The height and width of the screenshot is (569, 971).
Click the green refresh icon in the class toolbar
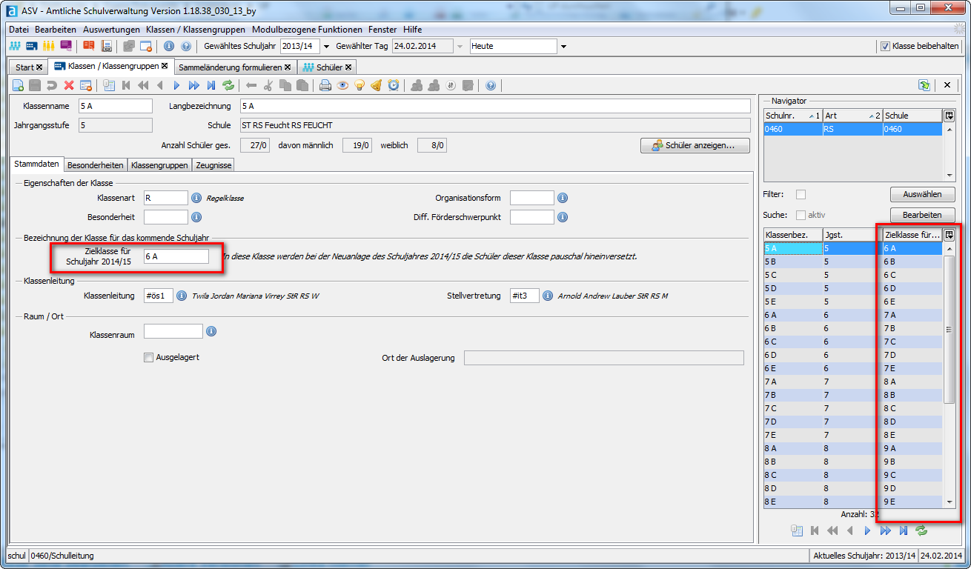point(228,85)
